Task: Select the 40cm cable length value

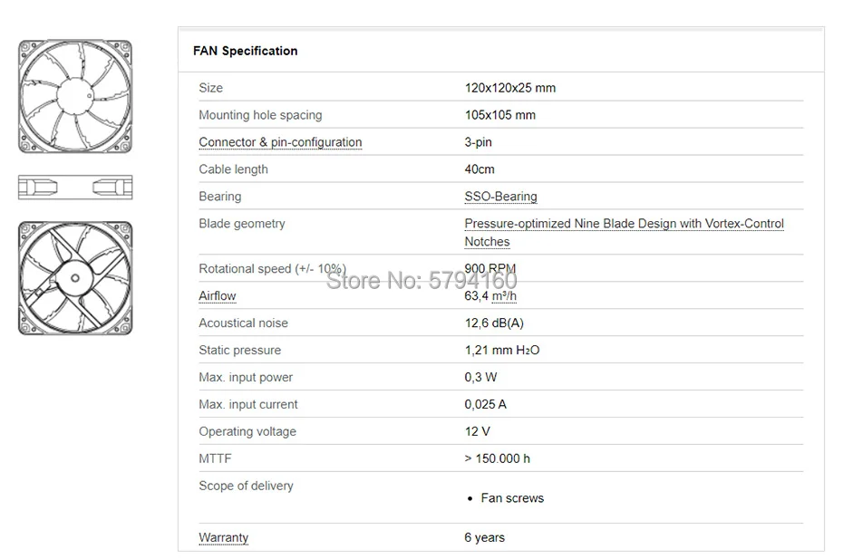Action: (480, 169)
